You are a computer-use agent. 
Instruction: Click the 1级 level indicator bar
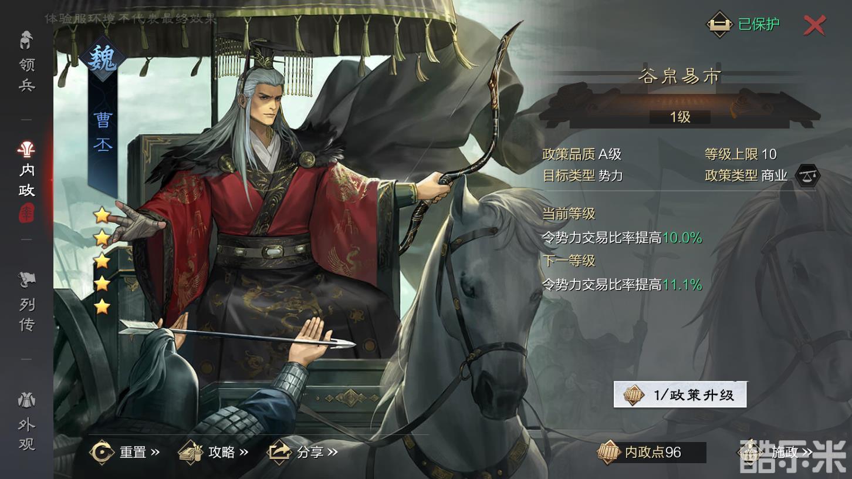tap(680, 117)
